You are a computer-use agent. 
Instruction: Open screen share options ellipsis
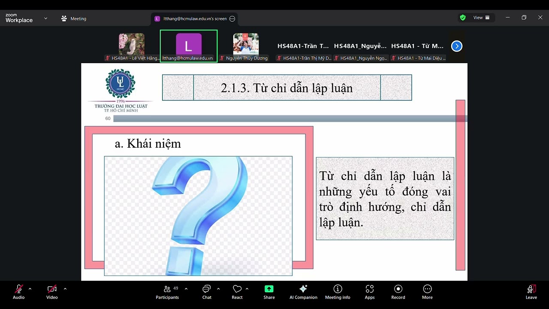point(232,19)
